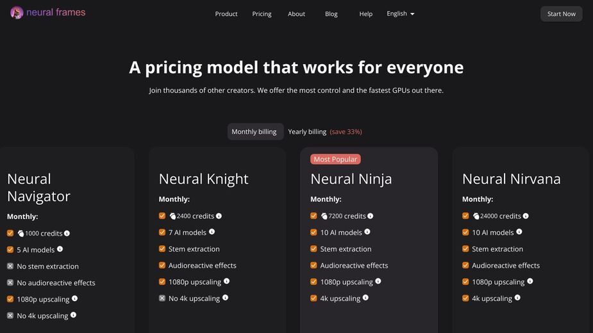593x333 pixels.
Task: Show info for 7200 credits
Action: tap(371, 216)
